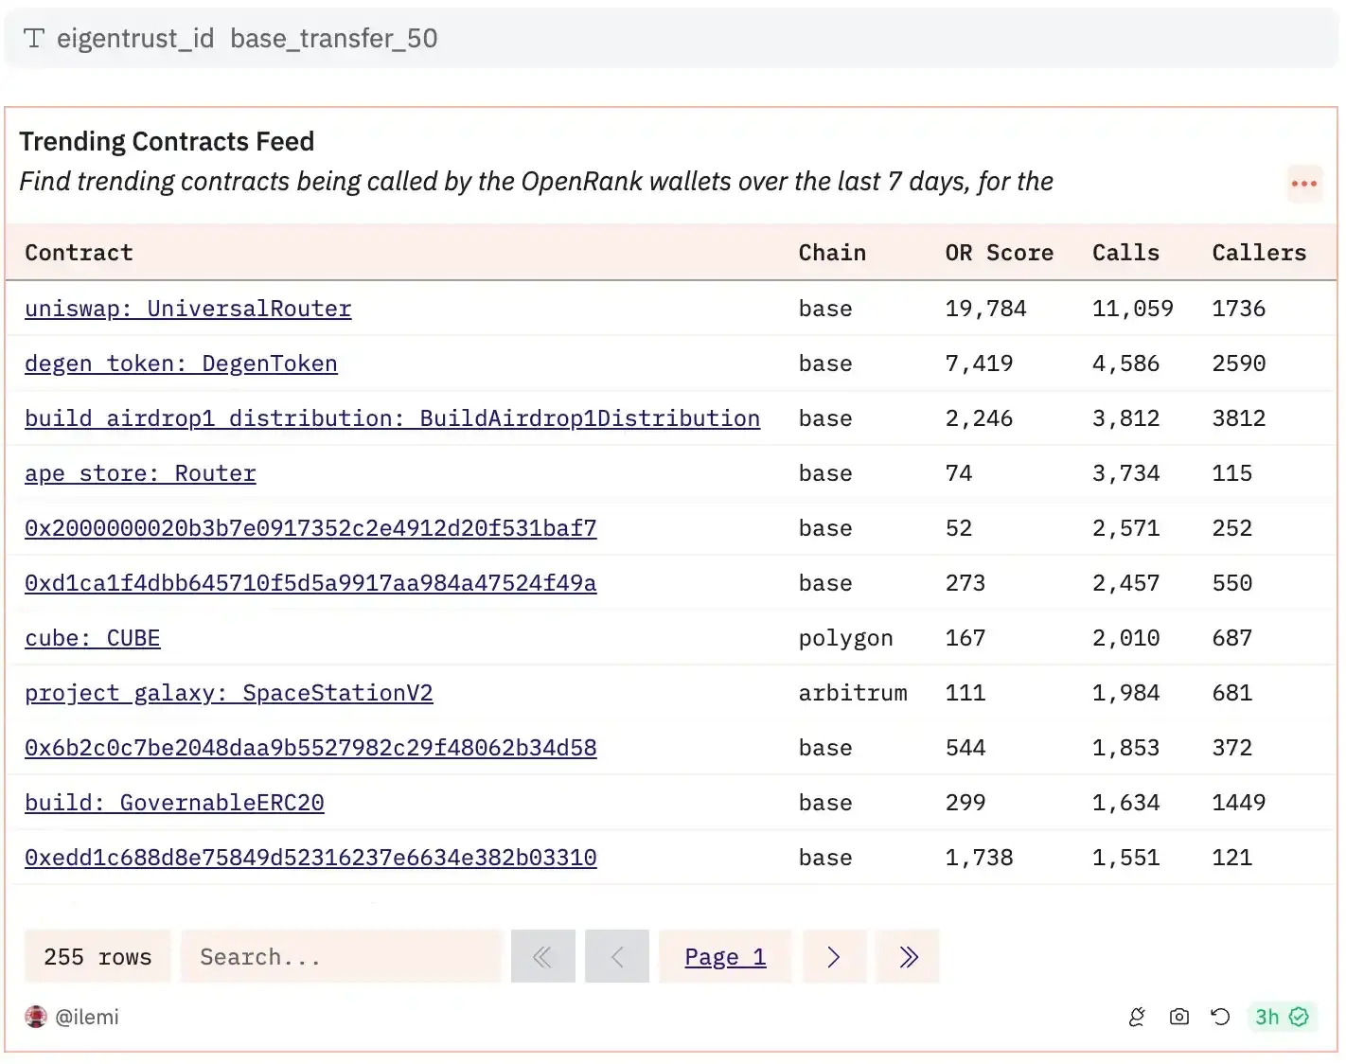Click the plug API icon

pos(1137,1017)
